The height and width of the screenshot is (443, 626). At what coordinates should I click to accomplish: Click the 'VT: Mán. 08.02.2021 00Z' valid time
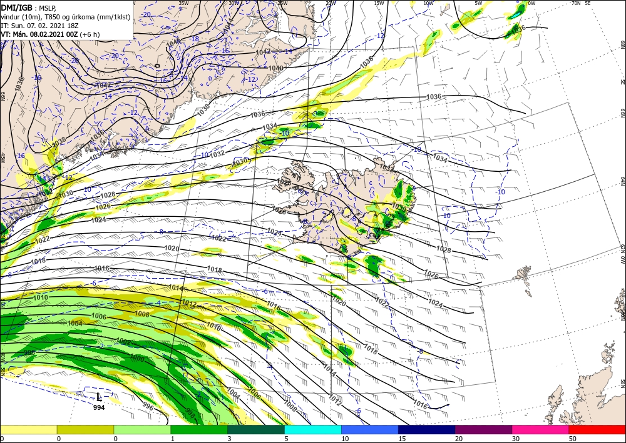tap(39, 34)
